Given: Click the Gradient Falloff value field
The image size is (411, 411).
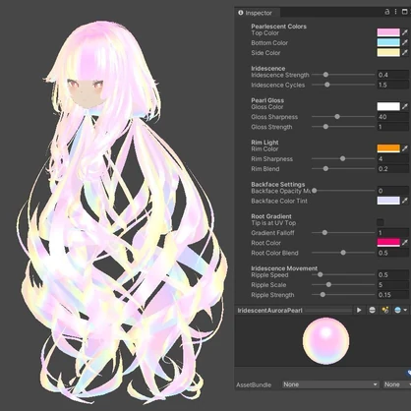Looking at the screenshot, I should click(x=393, y=233).
